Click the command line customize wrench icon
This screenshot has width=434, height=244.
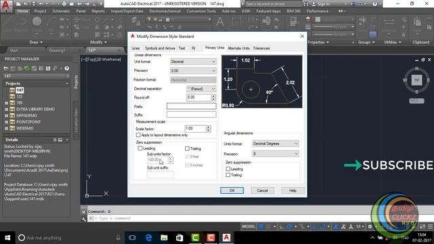(83, 219)
